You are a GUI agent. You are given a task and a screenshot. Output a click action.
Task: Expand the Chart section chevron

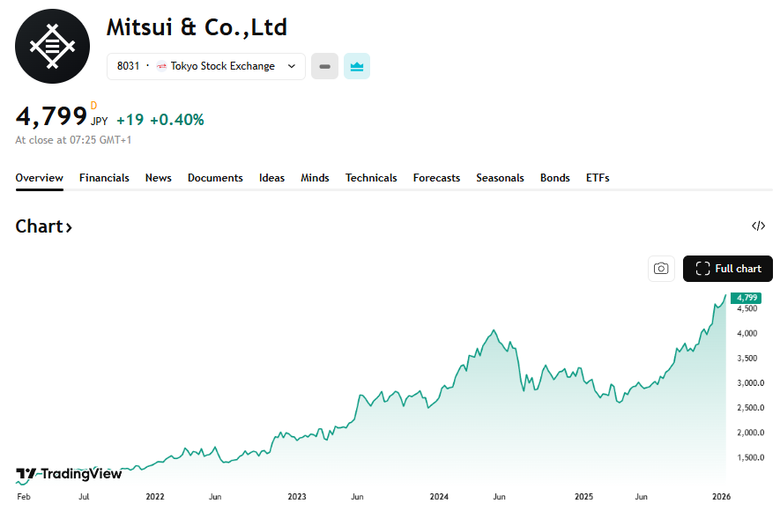(69, 227)
